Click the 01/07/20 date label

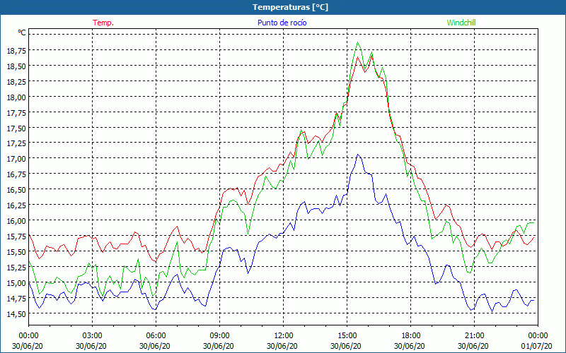click(x=536, y=346)
